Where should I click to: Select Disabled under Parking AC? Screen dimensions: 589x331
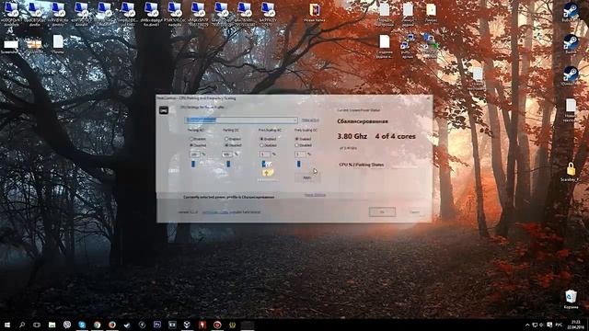198,145
